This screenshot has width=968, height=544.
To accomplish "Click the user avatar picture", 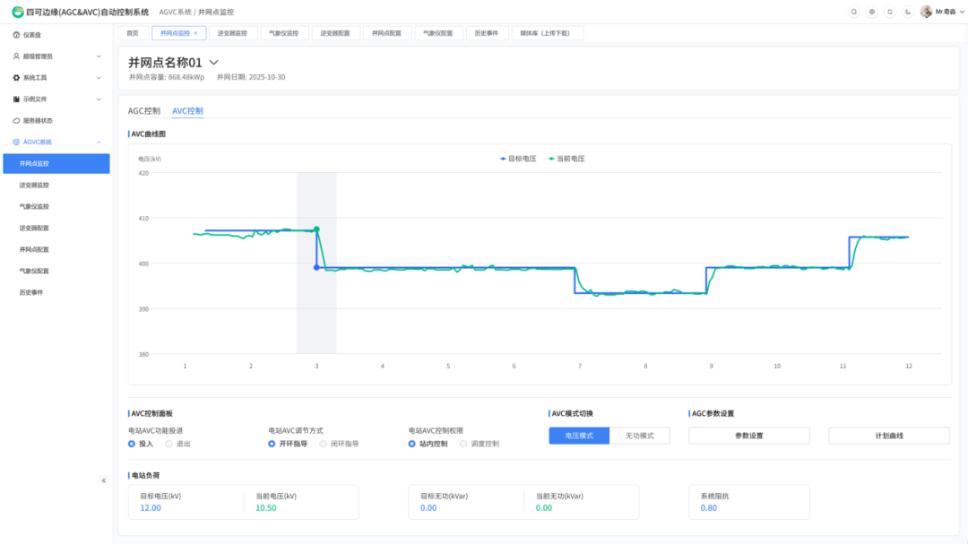I will coord(926,12).
